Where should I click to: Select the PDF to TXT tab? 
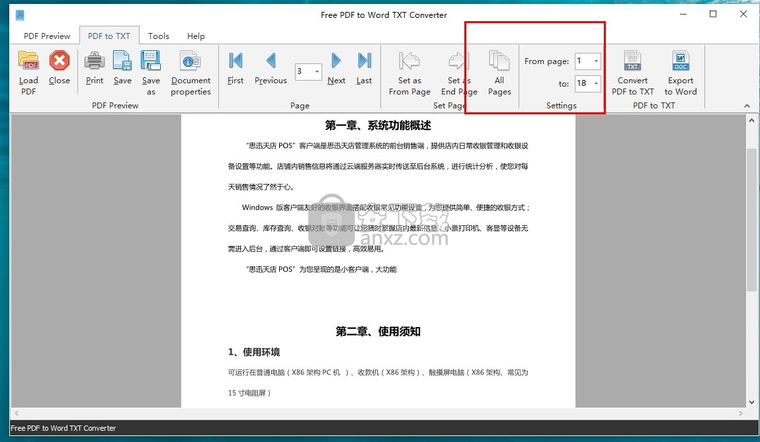(x=109, y=36)
